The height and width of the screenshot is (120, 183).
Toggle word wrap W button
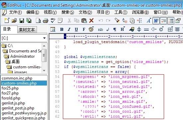pos(156,21)
